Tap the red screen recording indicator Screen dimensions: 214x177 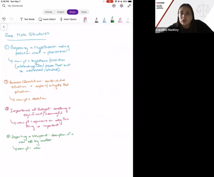coord(110,1)
